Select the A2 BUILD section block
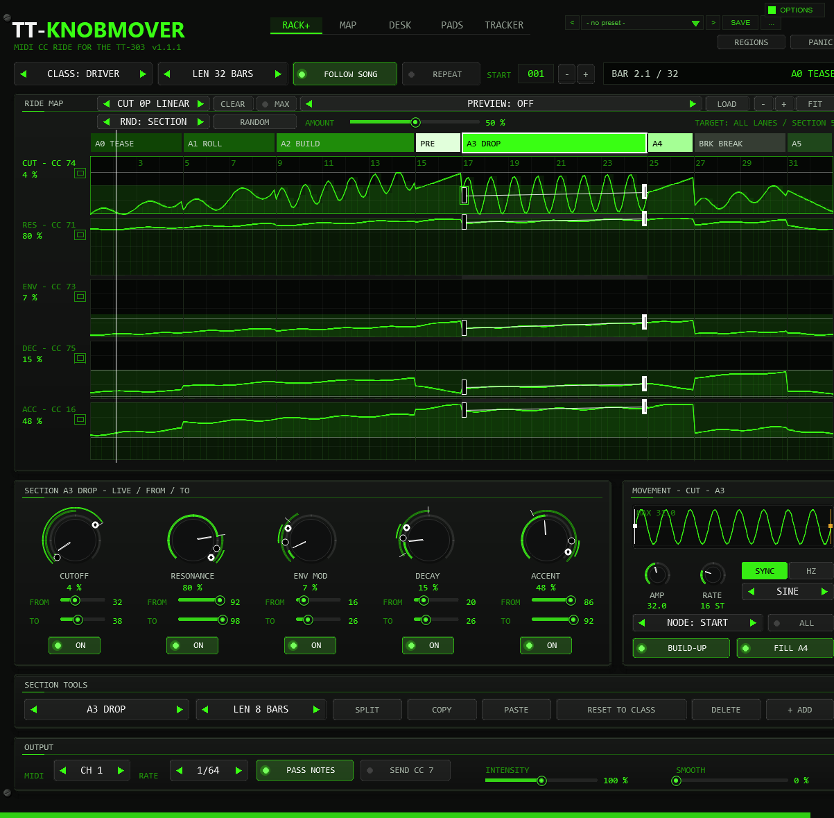 point(345,144)
